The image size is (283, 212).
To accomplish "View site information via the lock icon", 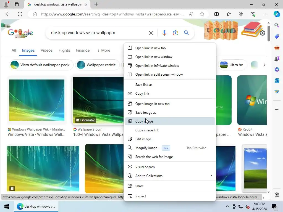I will coord(35,14).
